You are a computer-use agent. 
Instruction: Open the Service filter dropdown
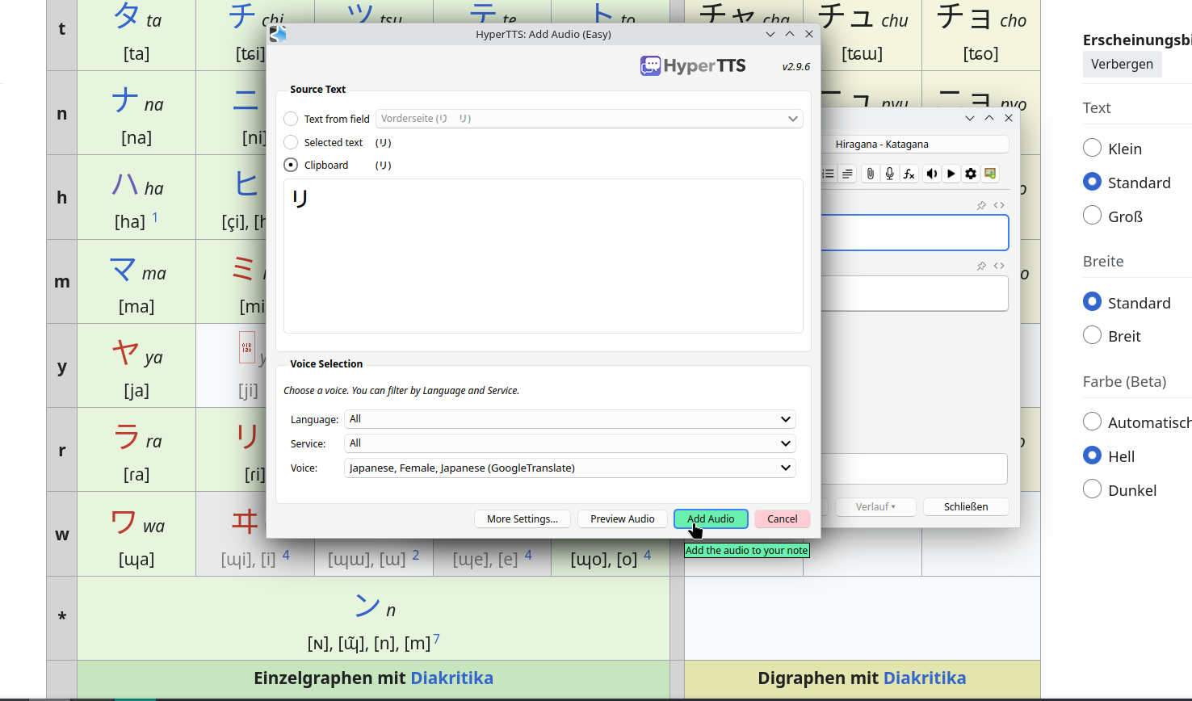pyautogui.click(x=569, y=443)
